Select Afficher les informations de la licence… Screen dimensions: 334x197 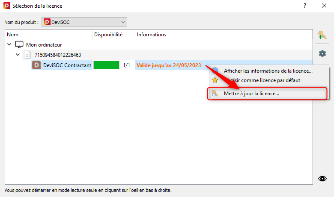pos(268,71)
